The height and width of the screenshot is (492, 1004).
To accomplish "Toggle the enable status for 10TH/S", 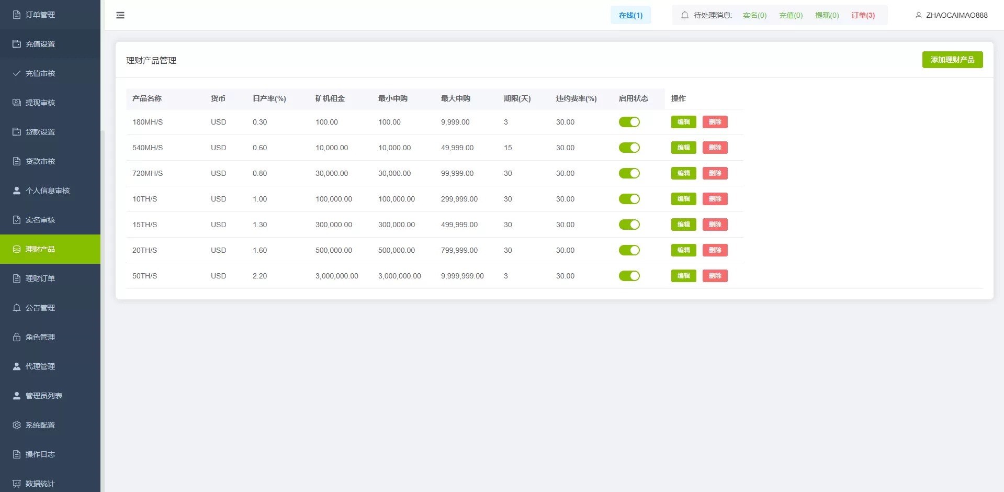I will 629,199.
